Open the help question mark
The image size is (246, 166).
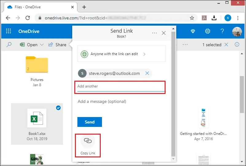click(x=222, y=31)
